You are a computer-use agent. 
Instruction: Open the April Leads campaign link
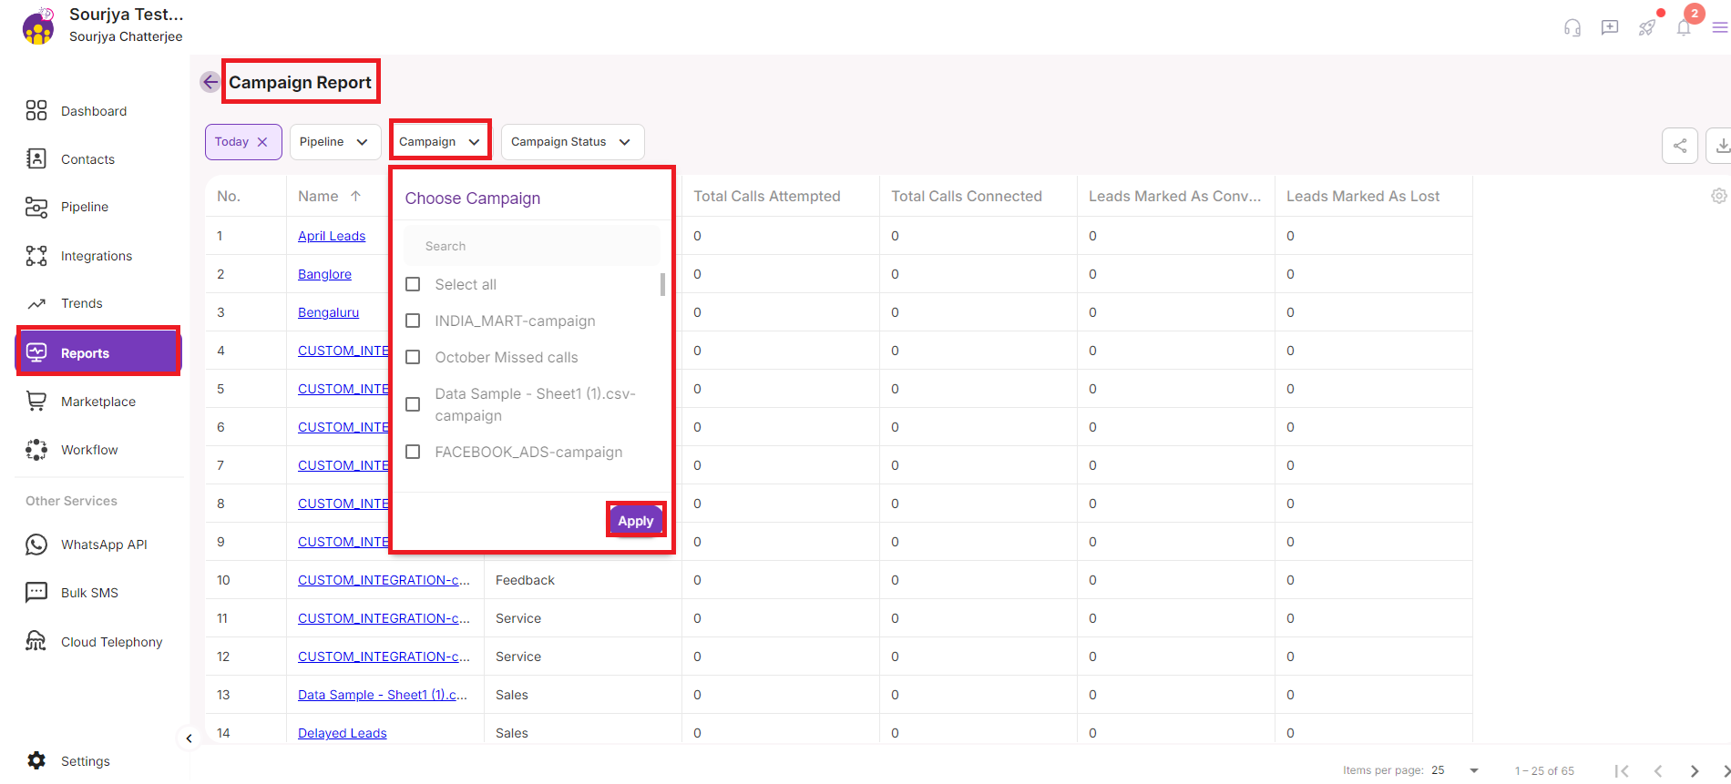click(x=332, y=236)
